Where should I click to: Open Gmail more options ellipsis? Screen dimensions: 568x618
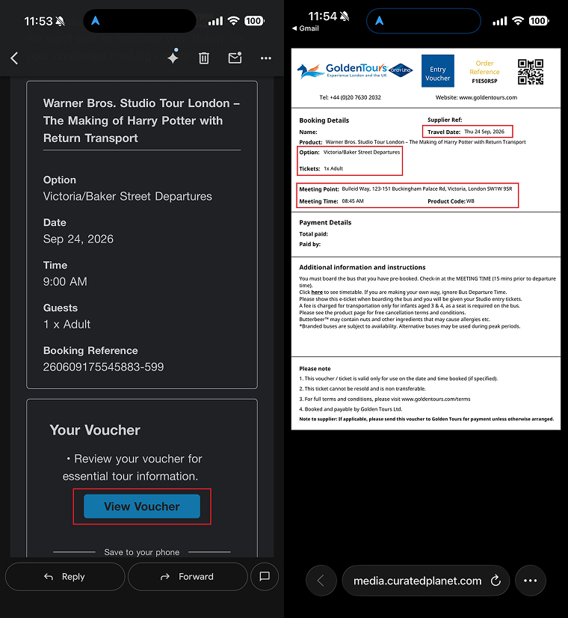click(x=266, y=58)
